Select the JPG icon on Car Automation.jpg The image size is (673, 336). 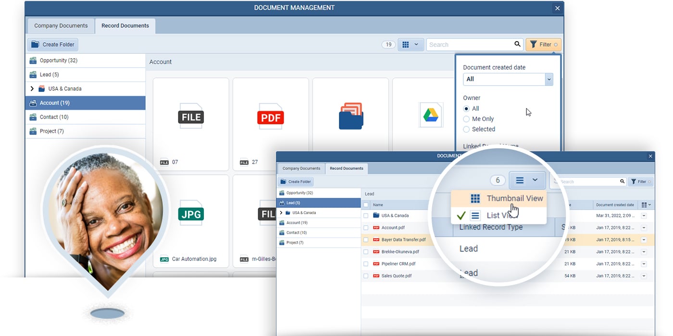click(190, 214)
